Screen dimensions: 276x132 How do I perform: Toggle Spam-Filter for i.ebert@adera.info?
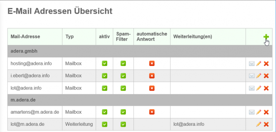tap(123, 76)
